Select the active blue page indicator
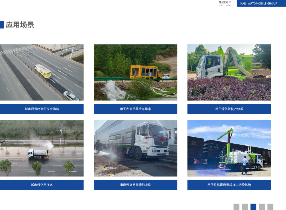The image size is (286, 210). coord(253,207)
